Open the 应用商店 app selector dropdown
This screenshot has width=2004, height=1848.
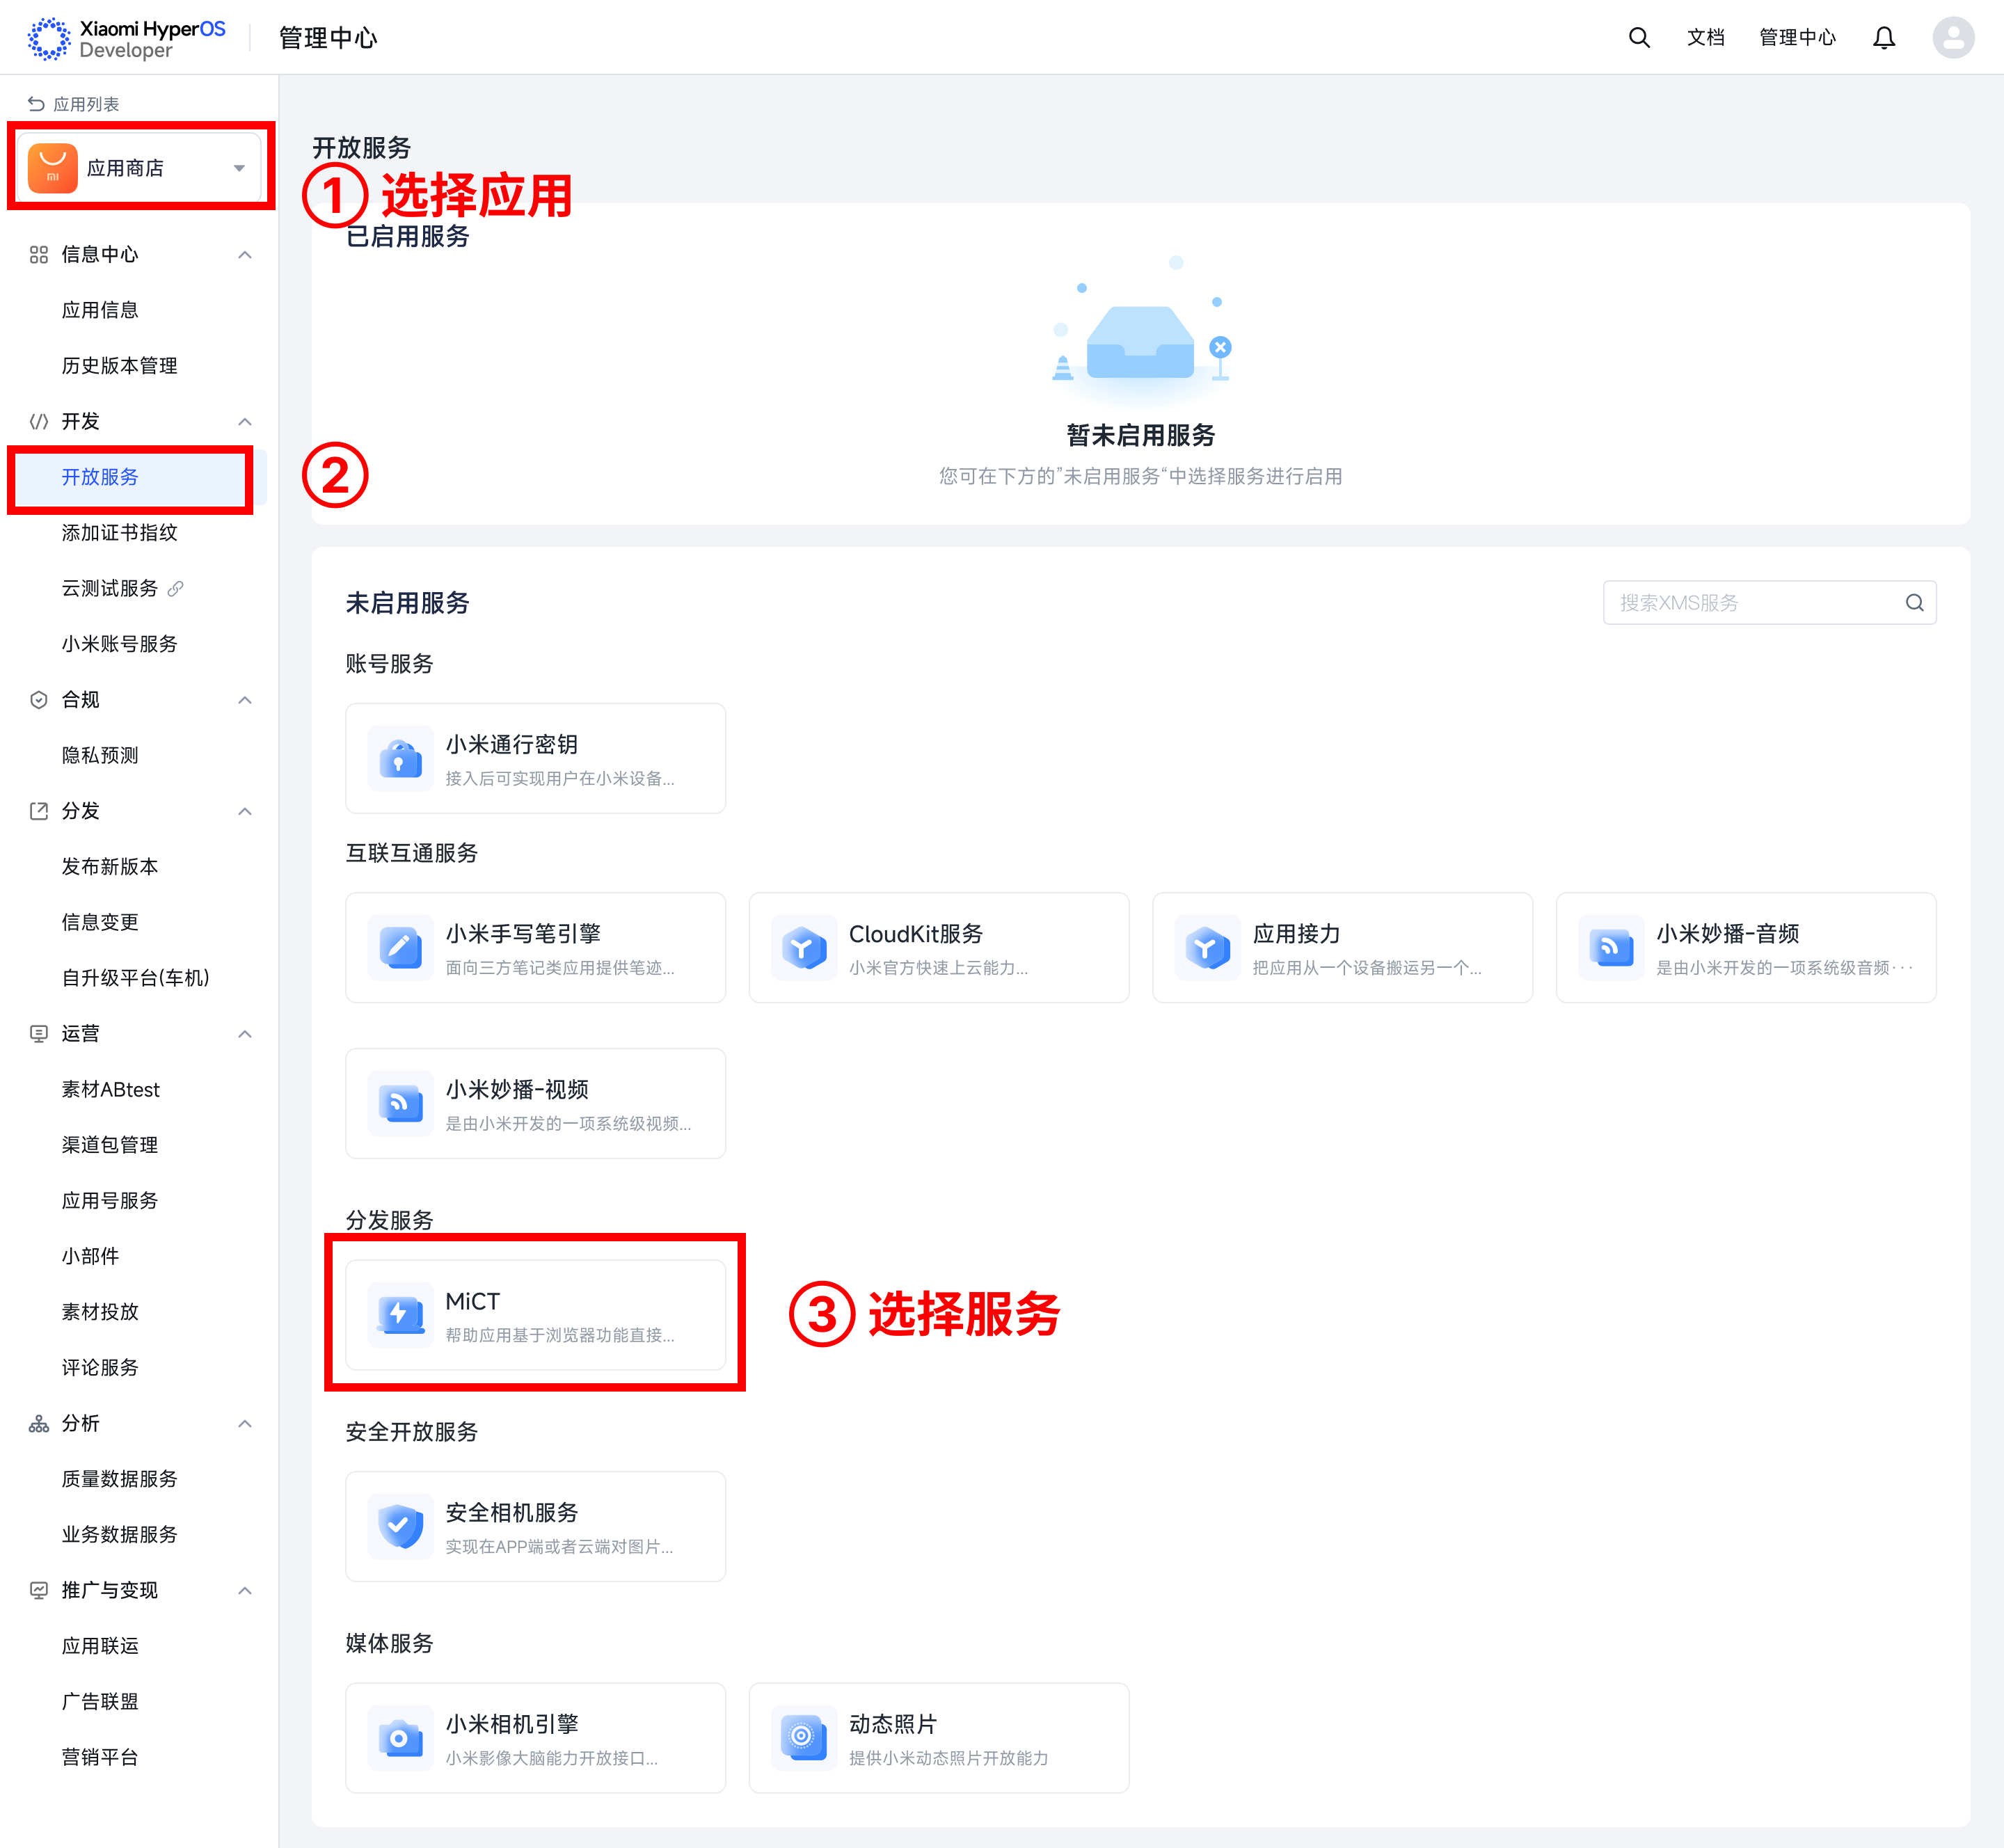pyautogui.click(x=140, y=168)
